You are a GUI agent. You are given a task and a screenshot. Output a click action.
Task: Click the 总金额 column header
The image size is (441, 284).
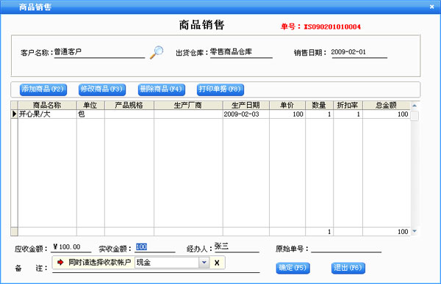pyautogui.click(x=387, y=106)
